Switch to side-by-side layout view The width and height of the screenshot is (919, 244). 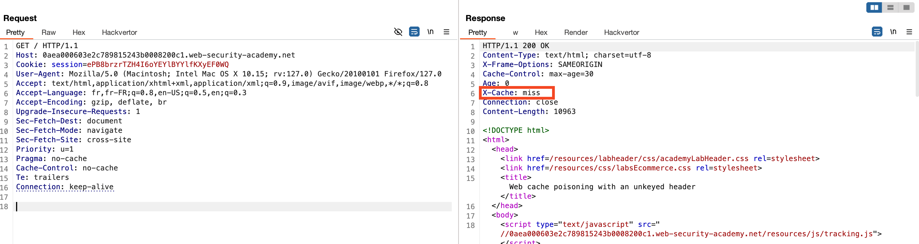pyautogui.click(x=874, y=7)
